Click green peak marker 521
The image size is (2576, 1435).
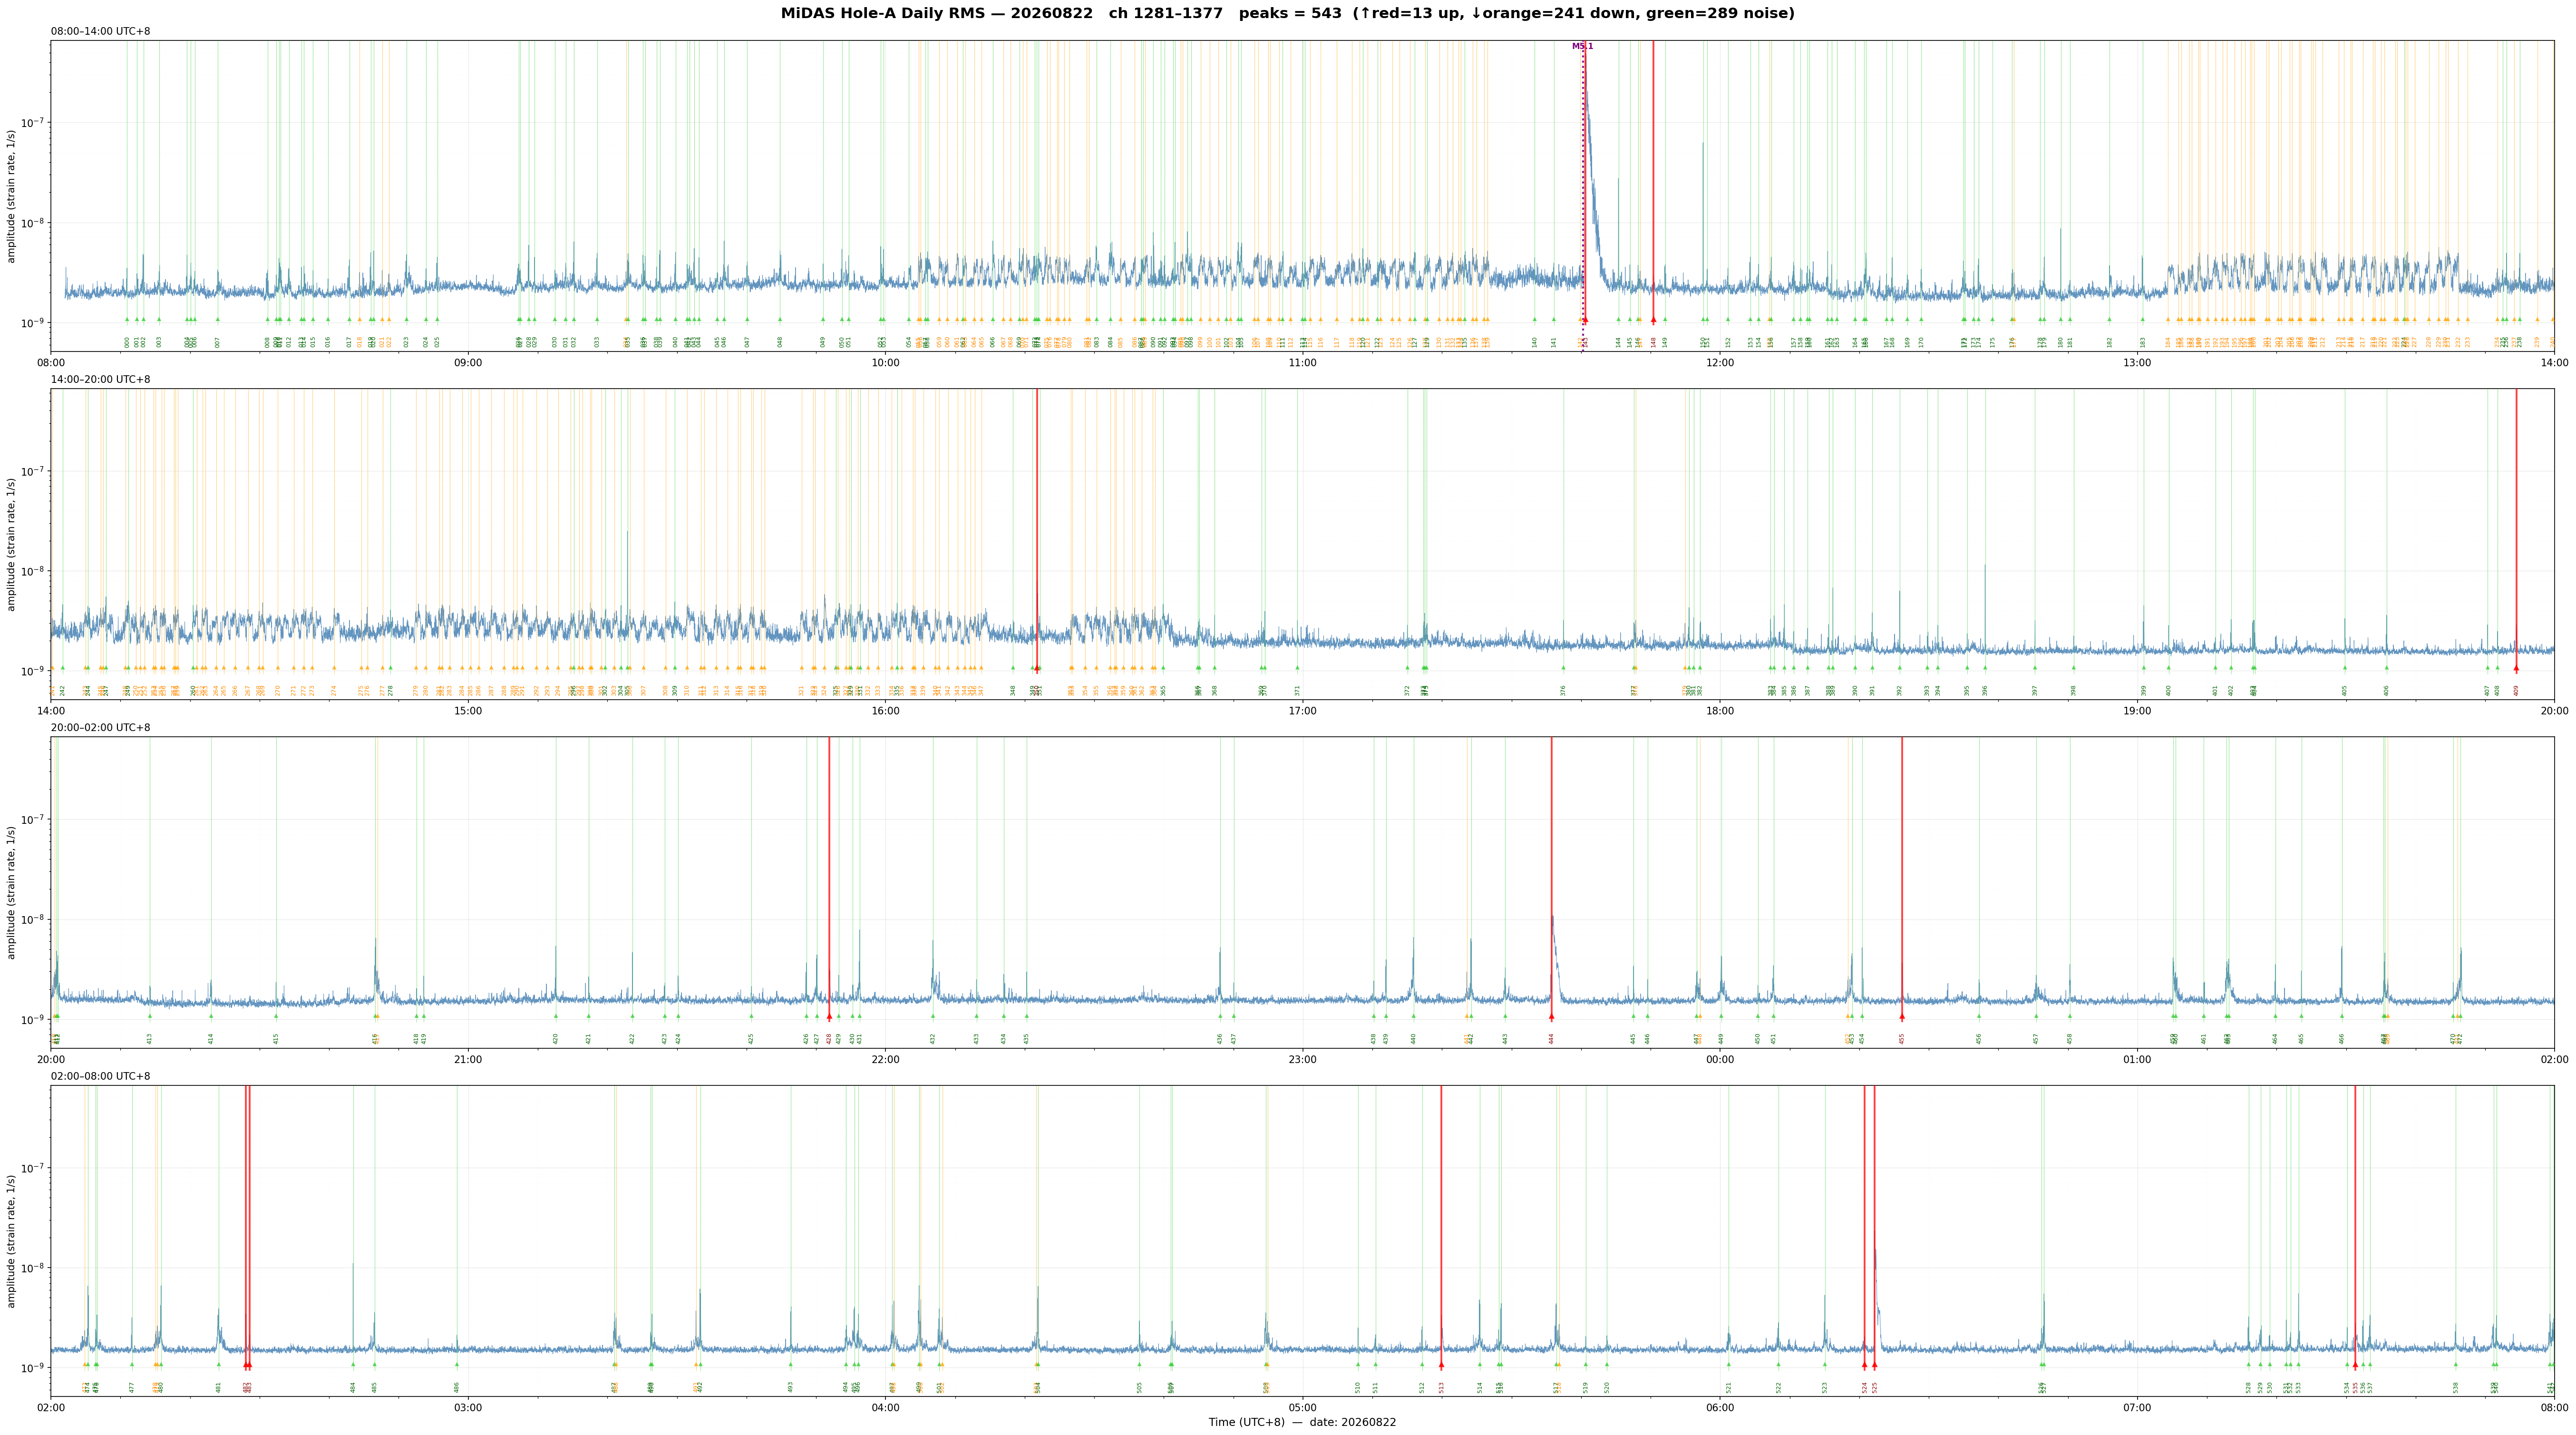1728,1365
